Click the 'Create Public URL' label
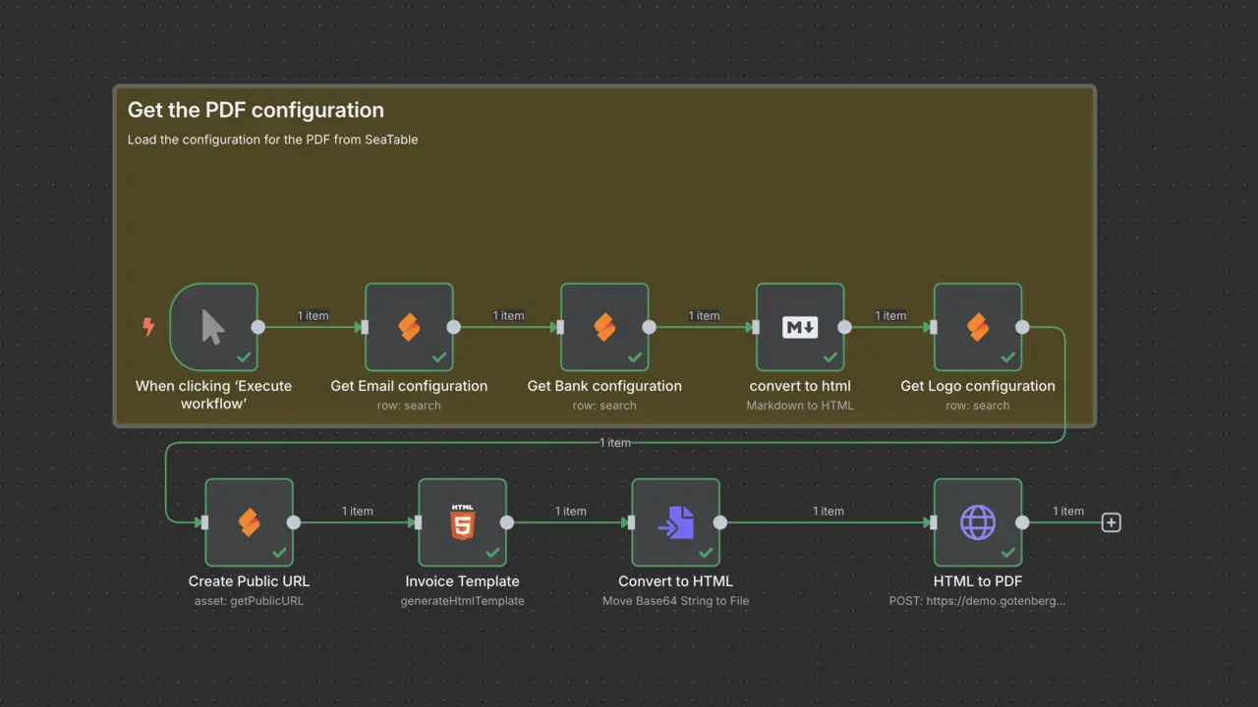 pyautogui.click(x=249, y=581)
